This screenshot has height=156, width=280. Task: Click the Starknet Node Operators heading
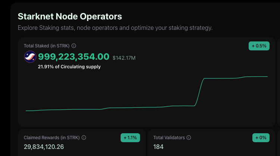click(x=70, y=16)
